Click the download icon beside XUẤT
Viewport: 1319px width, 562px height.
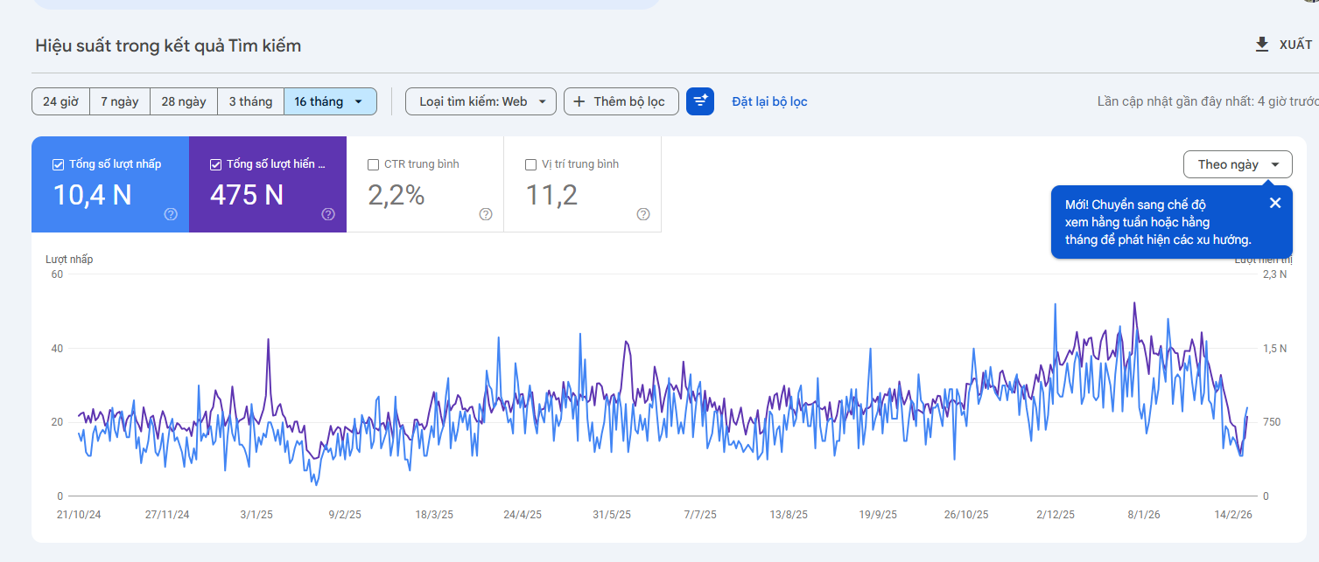click(1261, 43)
